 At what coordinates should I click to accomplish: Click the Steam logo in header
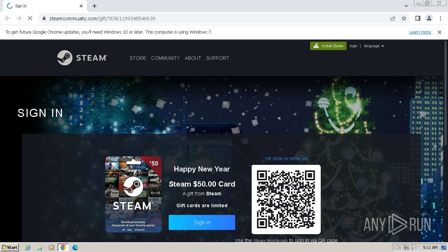83,58
